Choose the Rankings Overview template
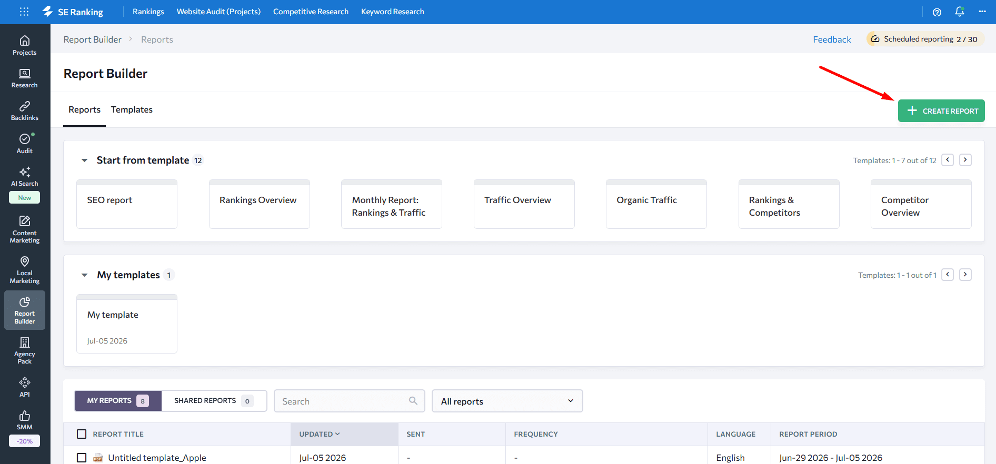The width and height of the screenshot is (996, 464). (260, 204)
